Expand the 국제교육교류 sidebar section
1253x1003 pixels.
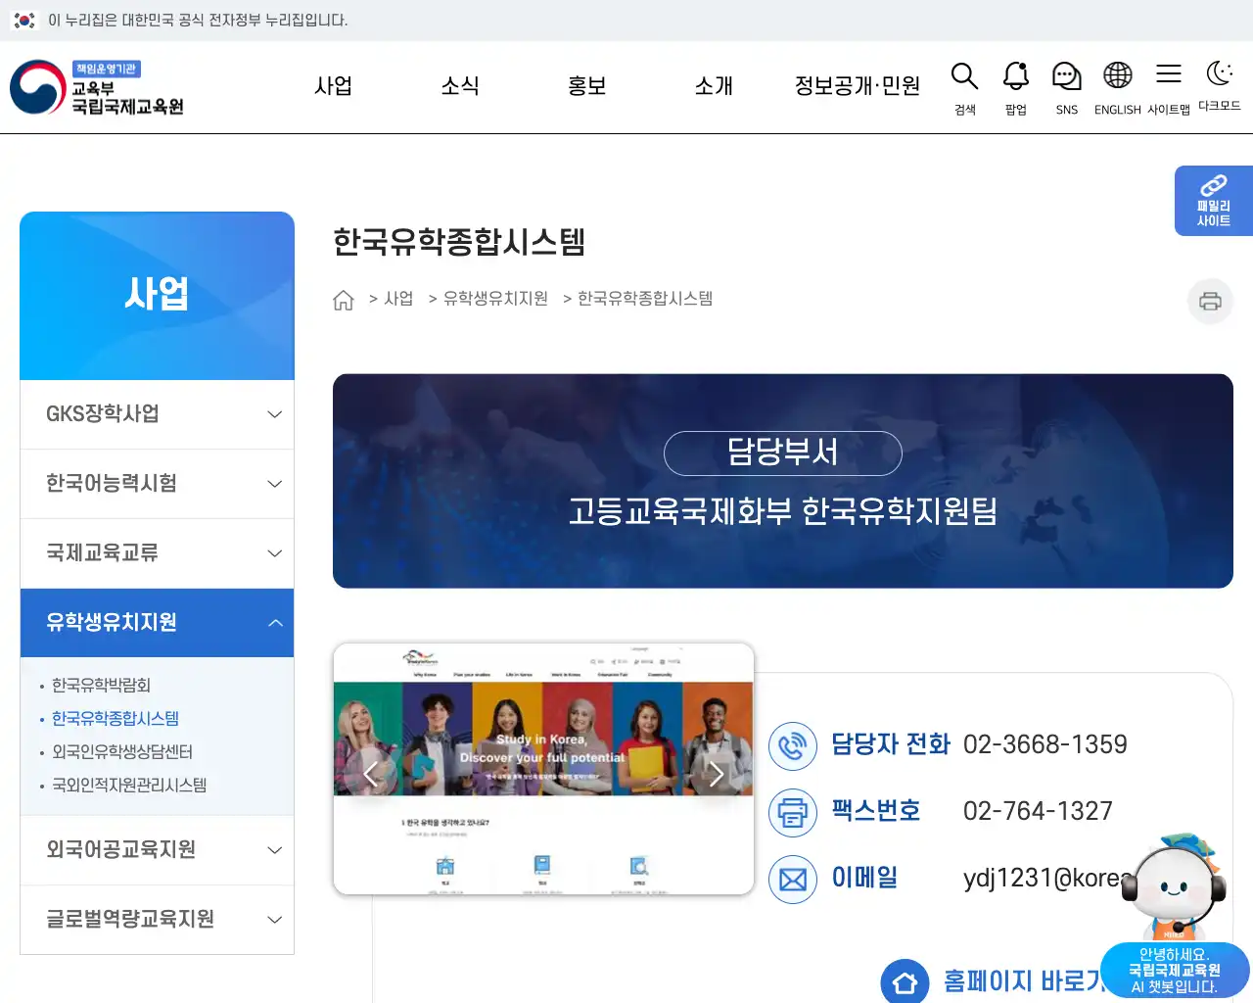(157, 553)
